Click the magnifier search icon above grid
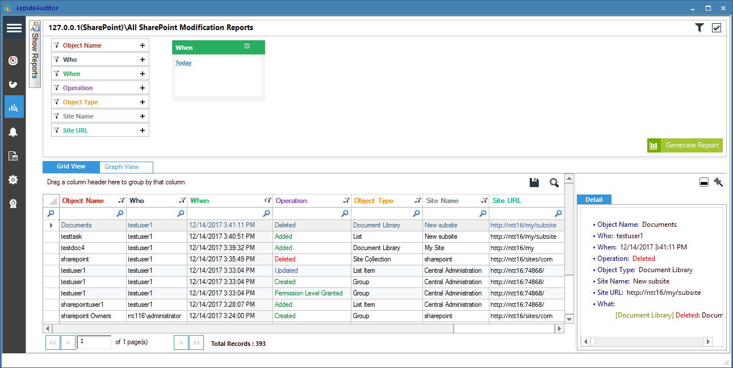Viewport: 733px width, 368px height. 554,183
